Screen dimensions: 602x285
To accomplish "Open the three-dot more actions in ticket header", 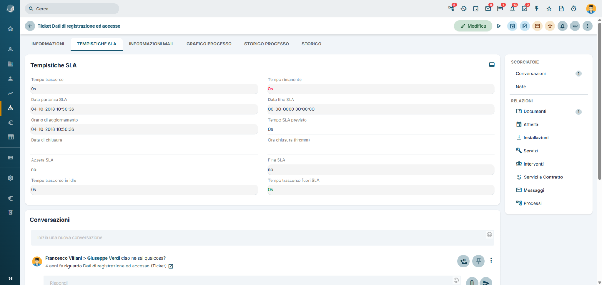I will pos(588,26).
